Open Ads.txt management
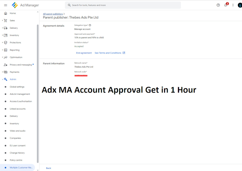Image resolution: width=242 pixels, height=171 pixels. [20, 94]
